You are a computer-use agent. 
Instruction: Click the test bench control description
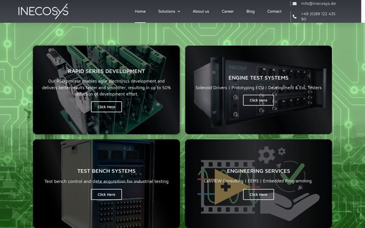pyautogui.click(x=106, y=181)
